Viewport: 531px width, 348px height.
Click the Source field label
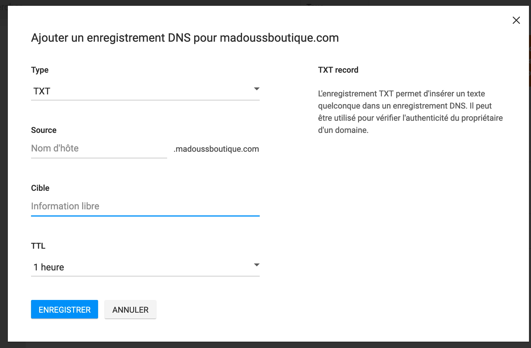pos(44,130)
